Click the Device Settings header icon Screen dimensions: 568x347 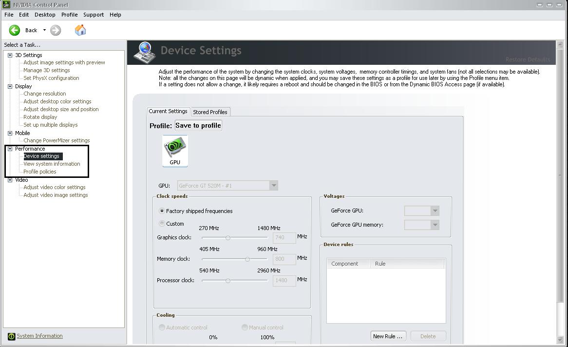[144, 51]
